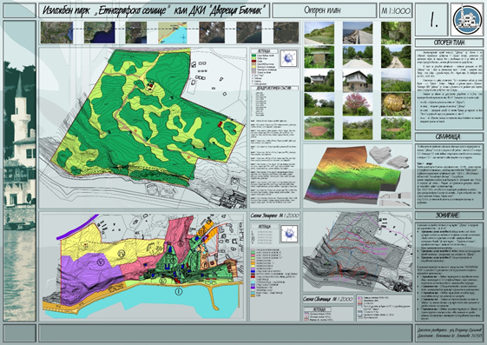Open the first satellite image in the top strip

[56, 33]
